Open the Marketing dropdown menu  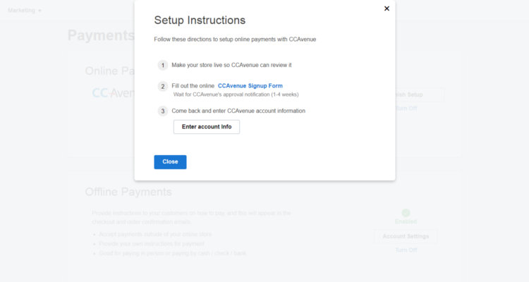(x=25, y=11)
